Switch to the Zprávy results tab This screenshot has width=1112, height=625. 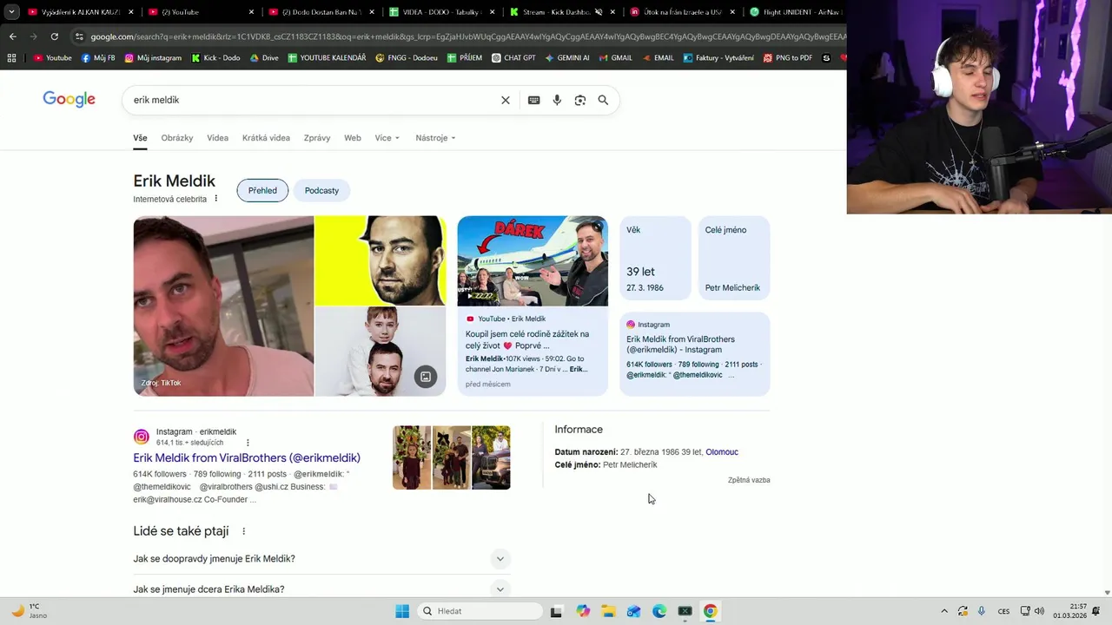point(317,138)
